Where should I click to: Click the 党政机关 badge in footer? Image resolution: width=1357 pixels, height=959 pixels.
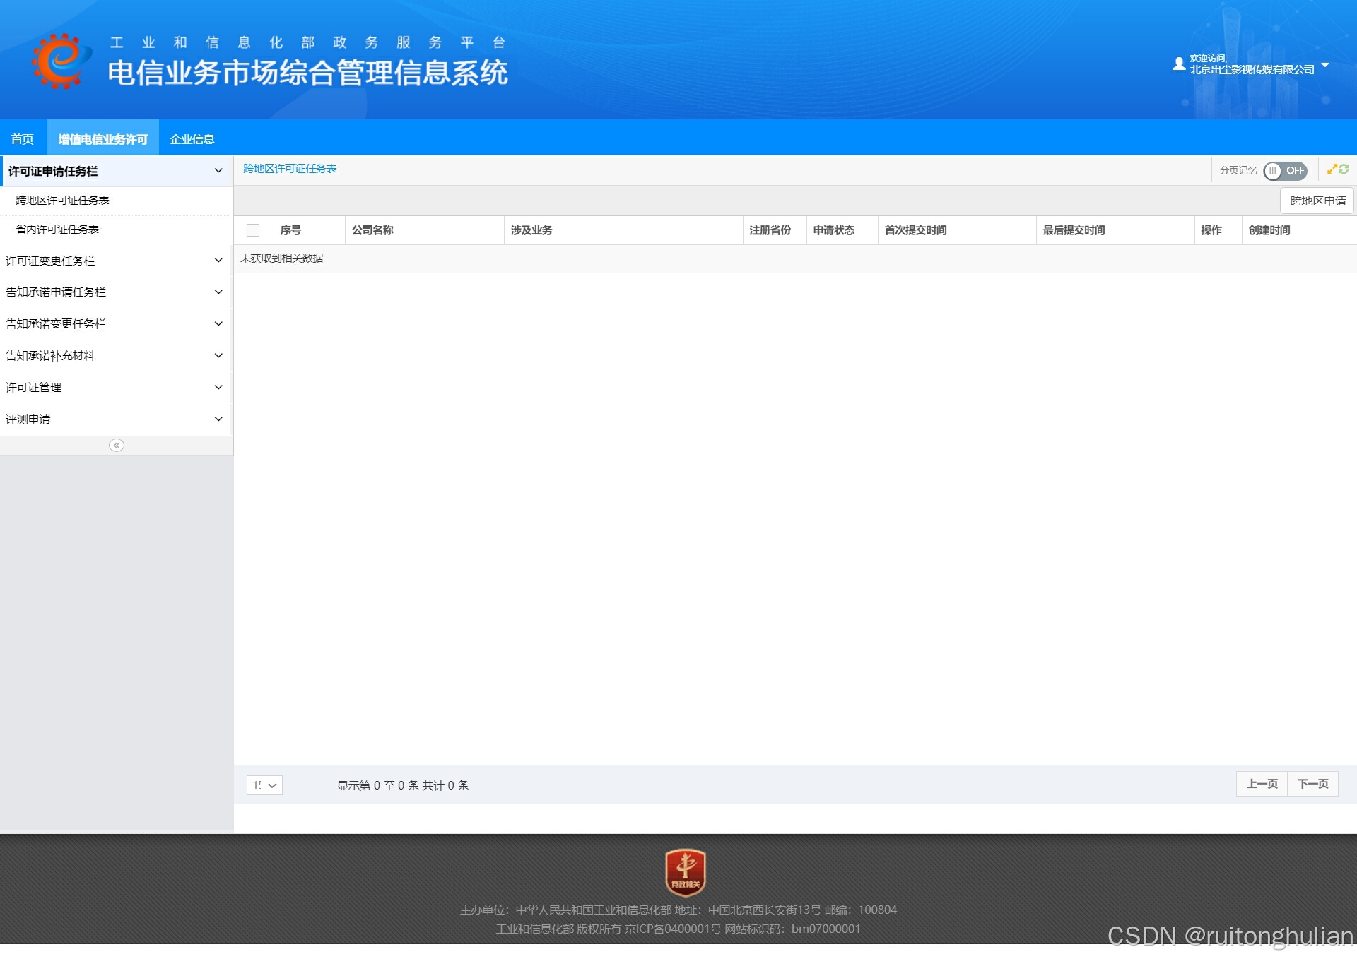[x=685, y=872]
